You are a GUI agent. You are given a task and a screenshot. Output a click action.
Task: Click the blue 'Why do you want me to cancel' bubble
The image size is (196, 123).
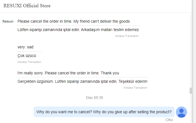click(x=104, y=112)
